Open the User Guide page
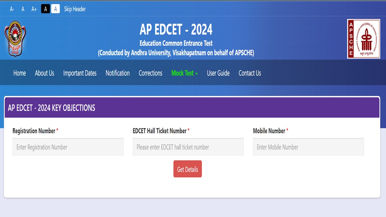Viewport: 386px width, 217px height. pos(218,73)
